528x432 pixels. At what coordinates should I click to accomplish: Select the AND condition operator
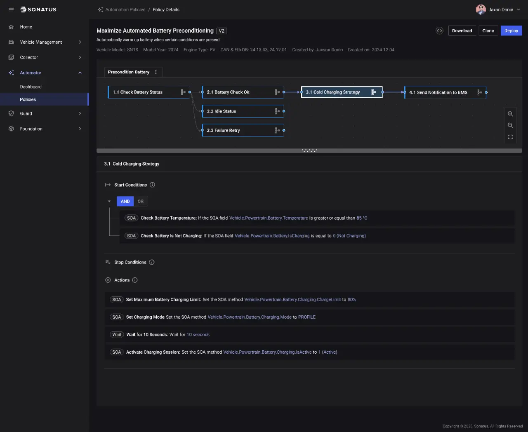(125, 202)
